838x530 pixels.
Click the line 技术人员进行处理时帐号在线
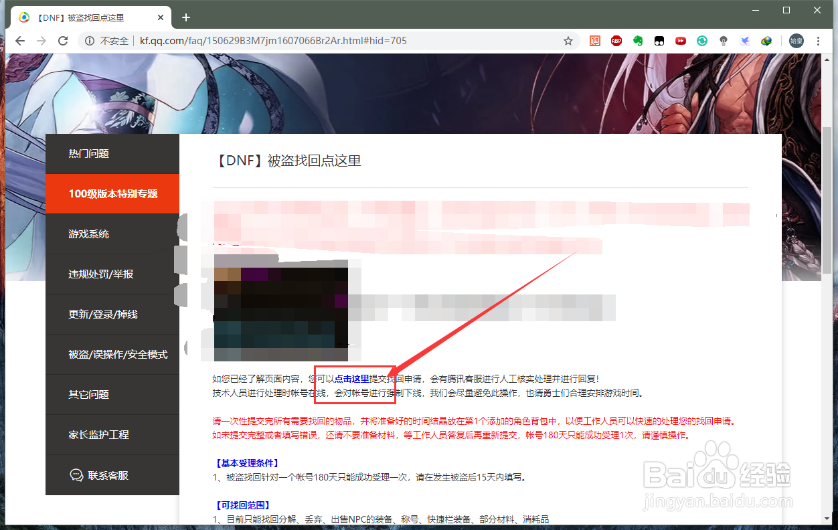coord(428,393)
